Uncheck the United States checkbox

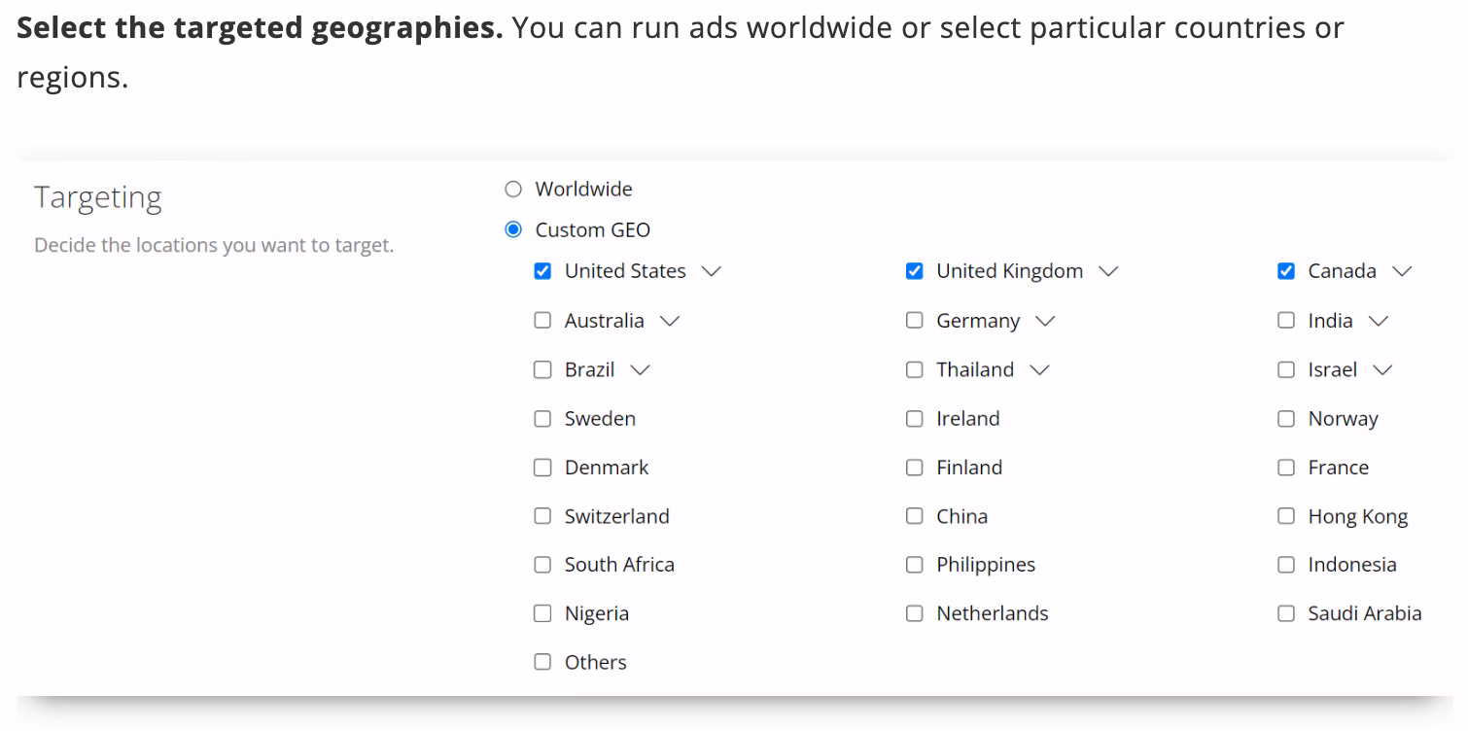542,271
